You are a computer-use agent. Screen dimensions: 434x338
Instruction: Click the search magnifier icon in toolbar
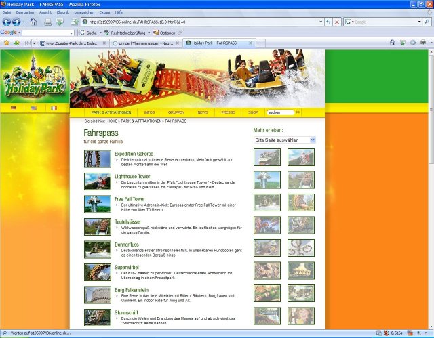[x=427, y=22]
